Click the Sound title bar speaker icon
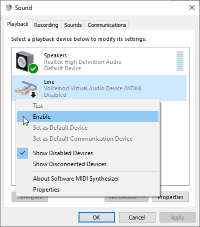The height and width of the screenshot is (227, 200). 8,7
